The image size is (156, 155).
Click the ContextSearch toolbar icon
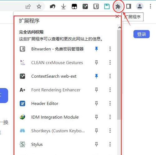click(85, 7)
